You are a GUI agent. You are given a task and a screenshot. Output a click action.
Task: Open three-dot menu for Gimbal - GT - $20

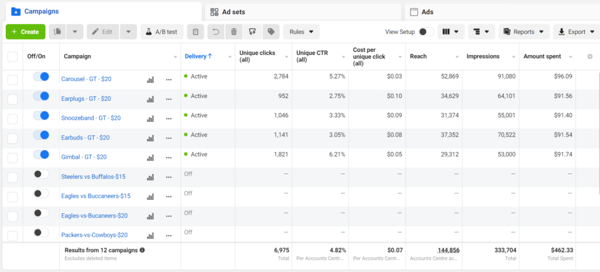[169, 157]
